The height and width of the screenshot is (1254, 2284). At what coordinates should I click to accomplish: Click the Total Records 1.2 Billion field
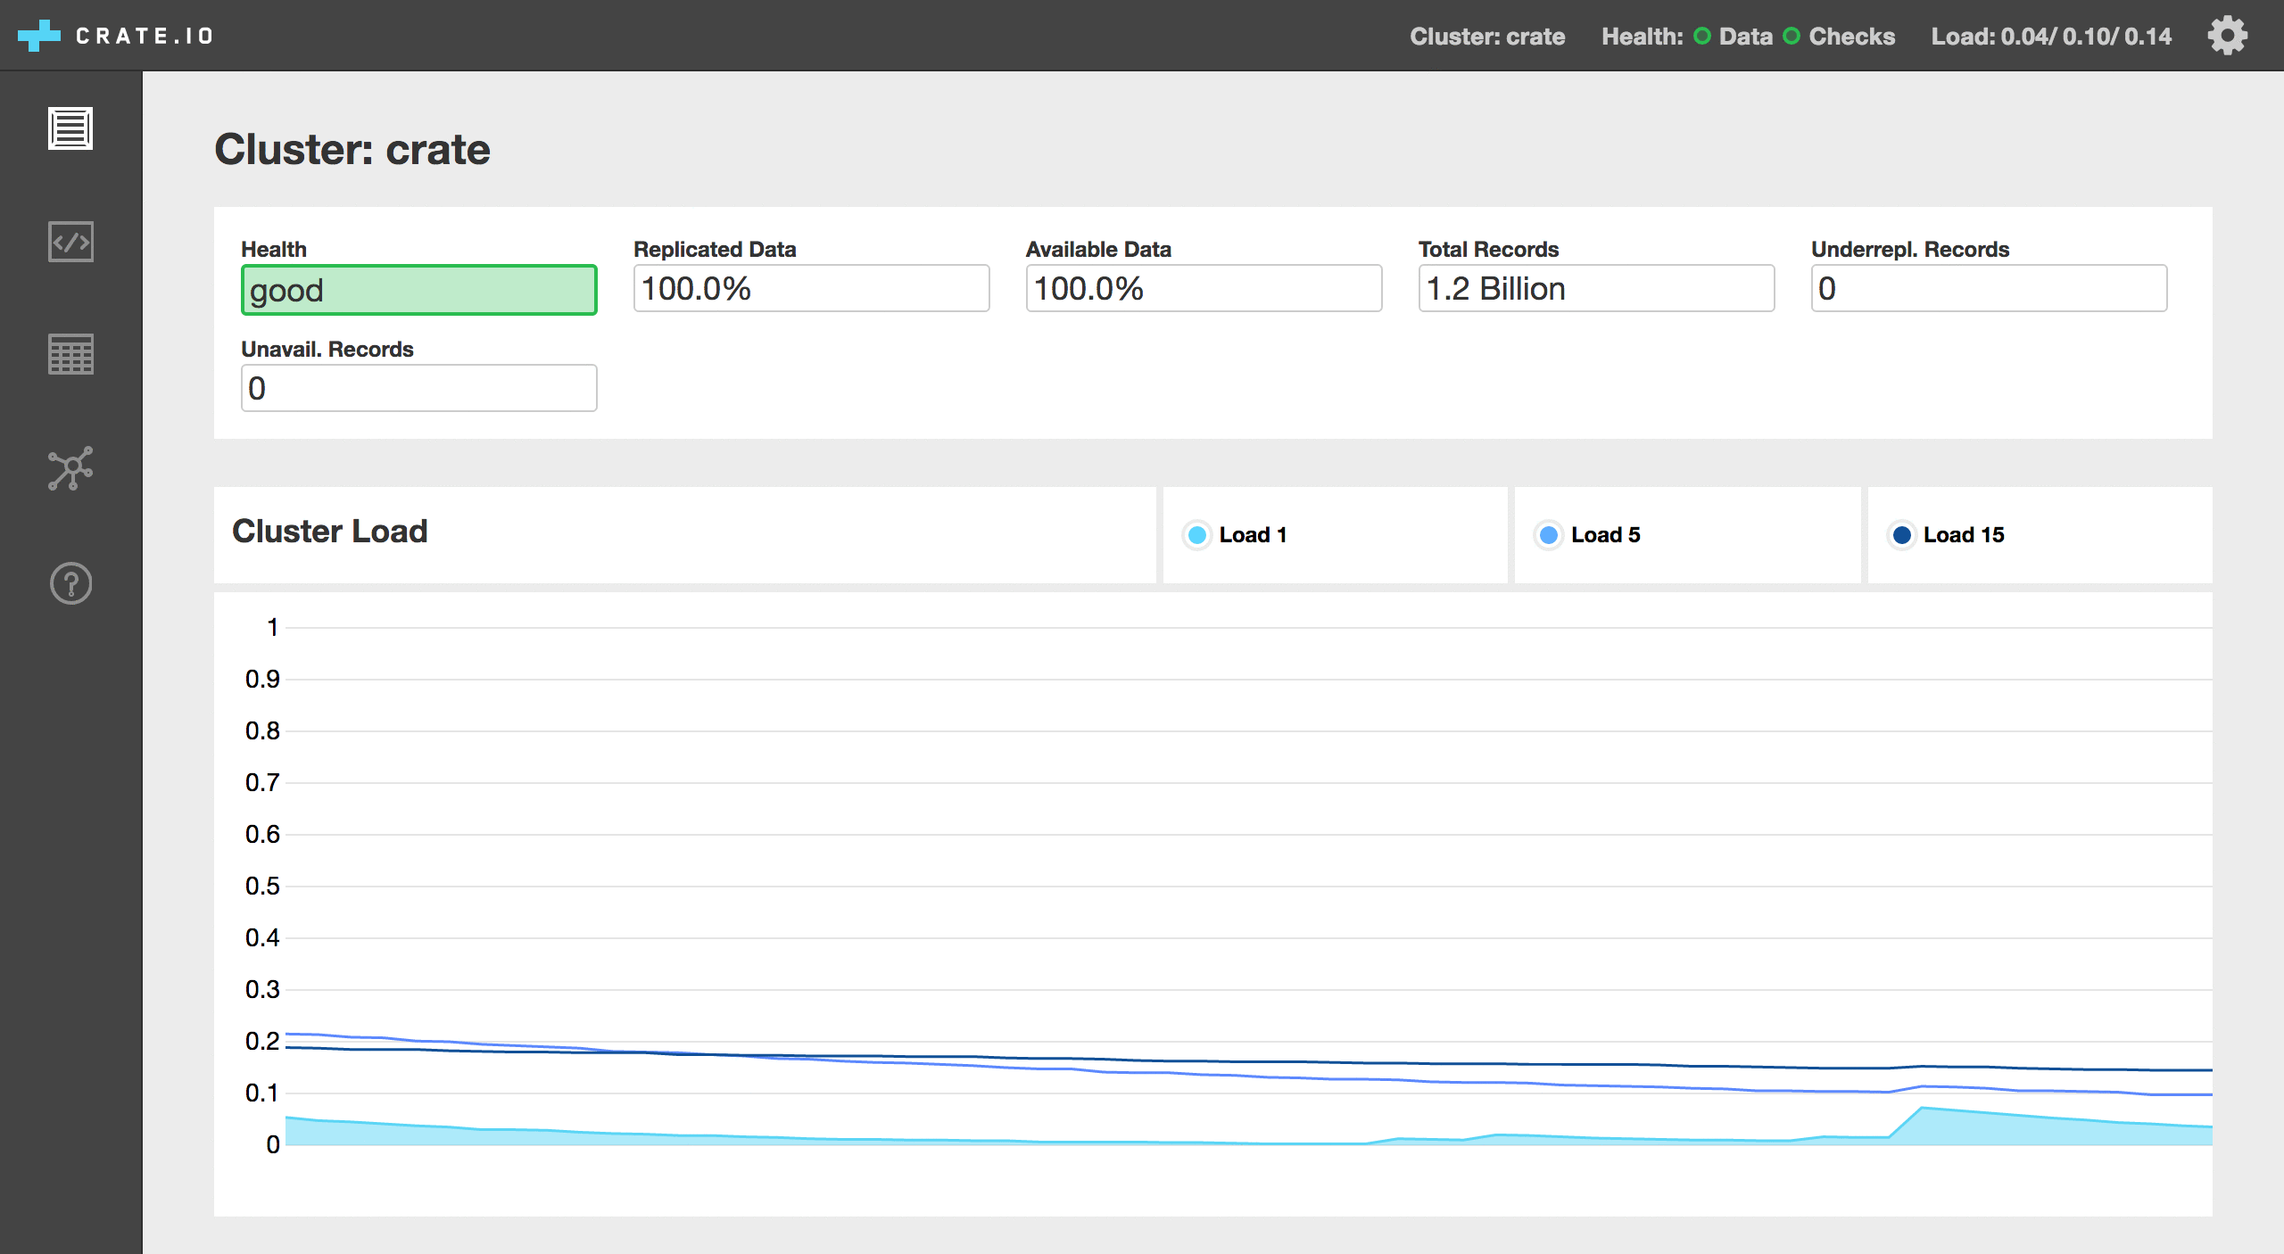(x=1598, y=289)
